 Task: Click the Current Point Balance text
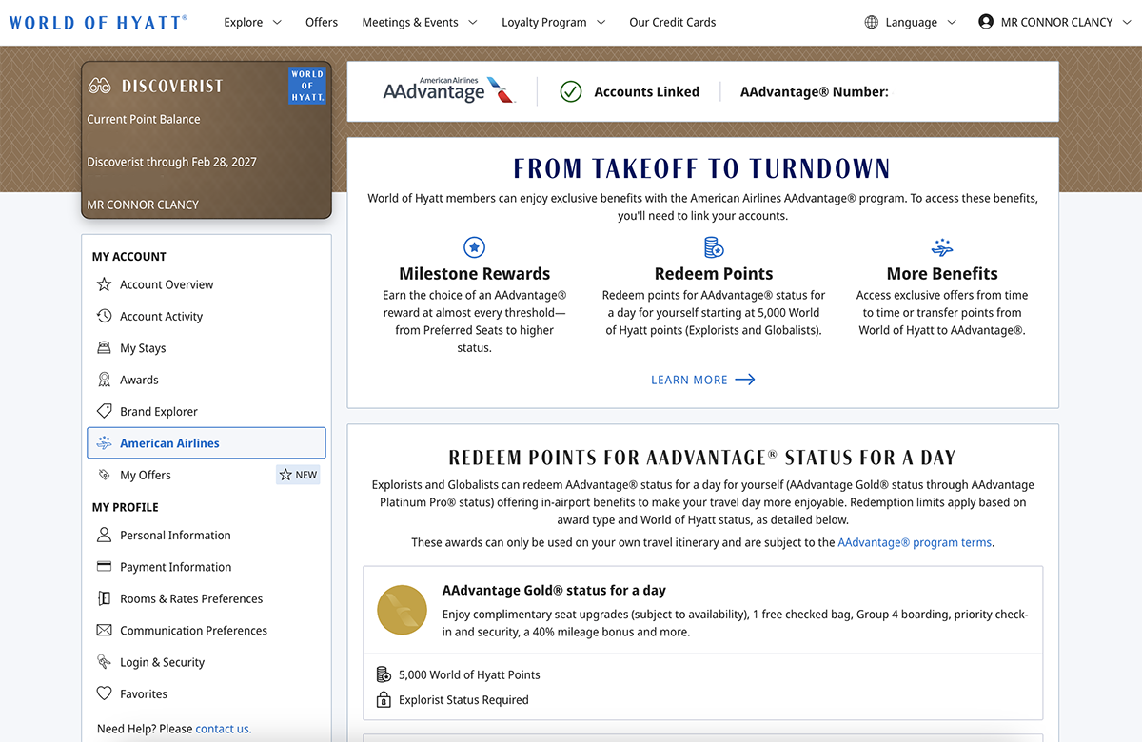[x=144, y=119]
